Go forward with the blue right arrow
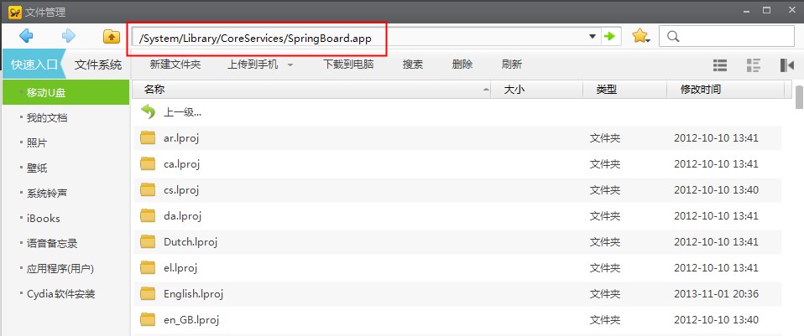 click(68, 36)
